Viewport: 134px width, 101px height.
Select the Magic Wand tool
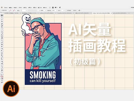click(x=2, y=19)
